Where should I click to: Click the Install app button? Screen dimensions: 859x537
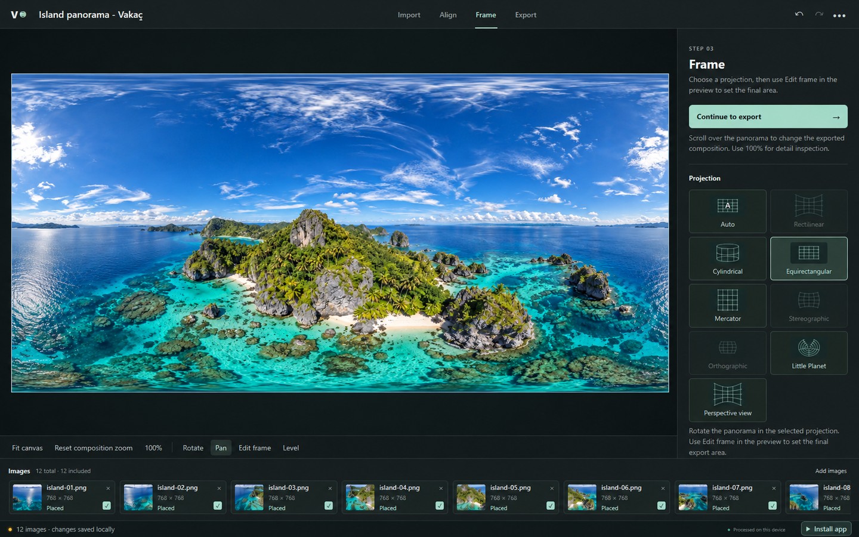[826, 529]
